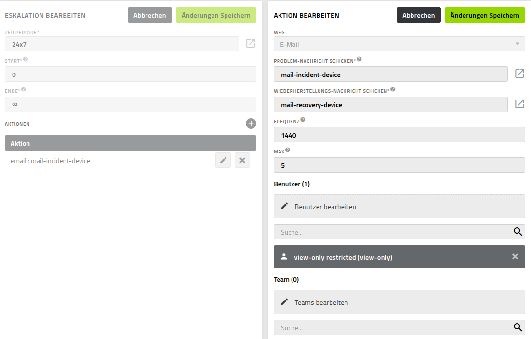Screen dimensions: 531x339
Task: Open mail-recovery-device template link icon
Action: pyautogui.click(x=519, y=104)
